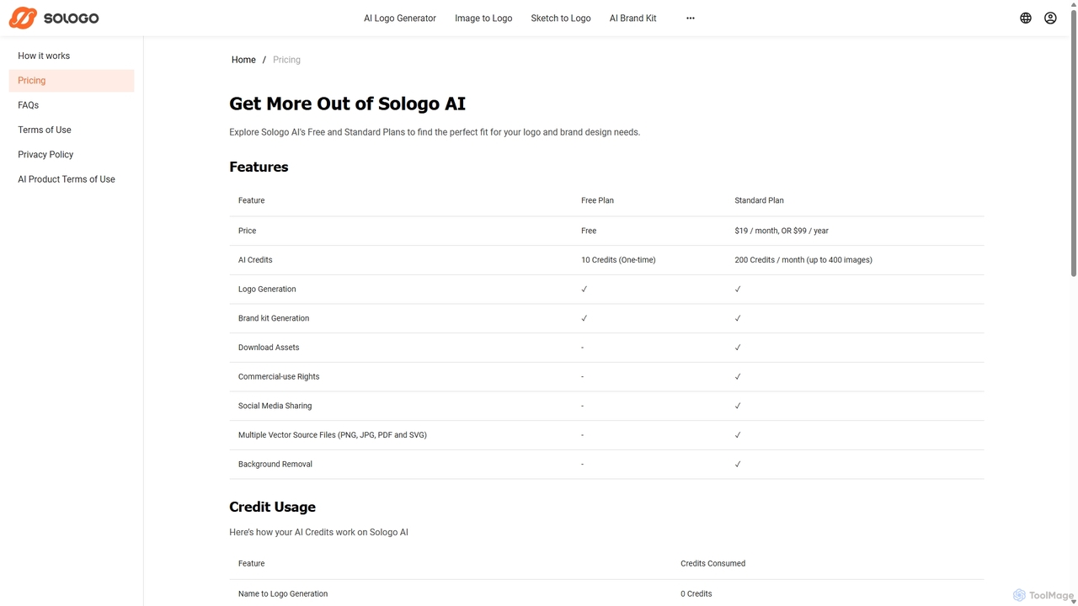Click the Credit Usage section heading
This screenshot has width=1078, height=606.
pyautogui.click(x=272, y=507)
